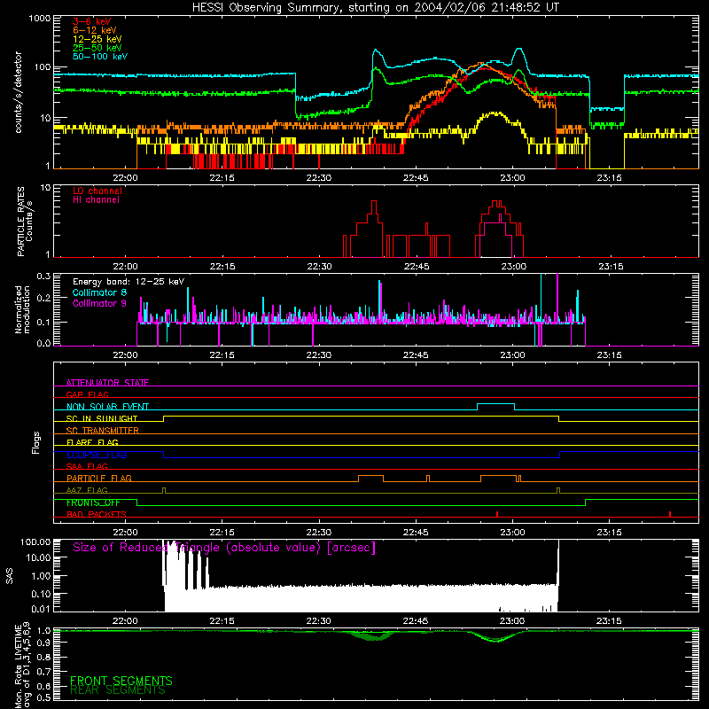
Task: Click the 'LO channel' legend text
Action: tap(97, 191)
